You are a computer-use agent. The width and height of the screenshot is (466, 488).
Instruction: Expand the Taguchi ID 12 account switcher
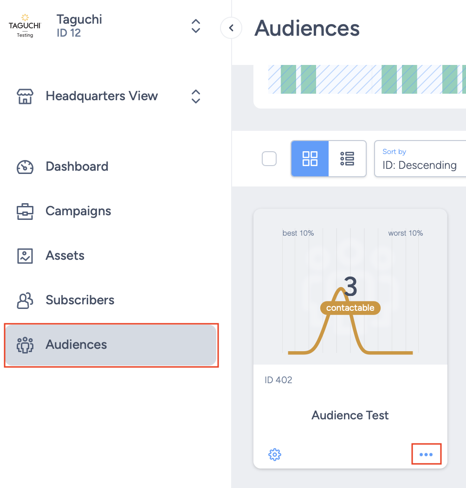195,26
